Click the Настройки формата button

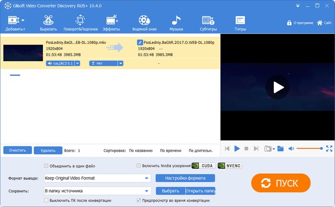[x=185, y=178]
